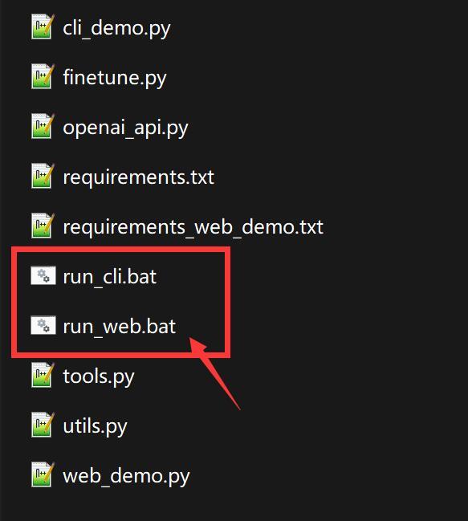Click the run_web.bat batch icon
468x521 pixels.
coord(43,325)
